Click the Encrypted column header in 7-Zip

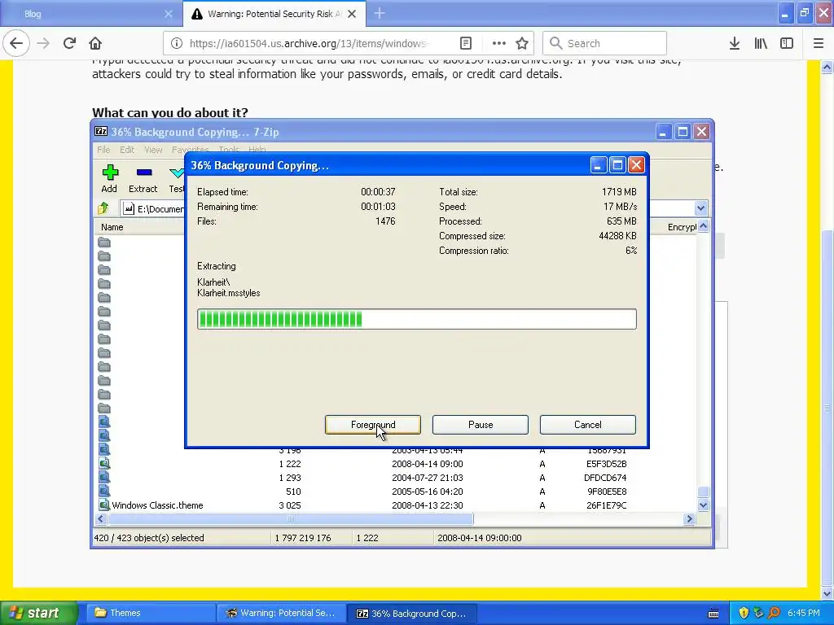682,227
